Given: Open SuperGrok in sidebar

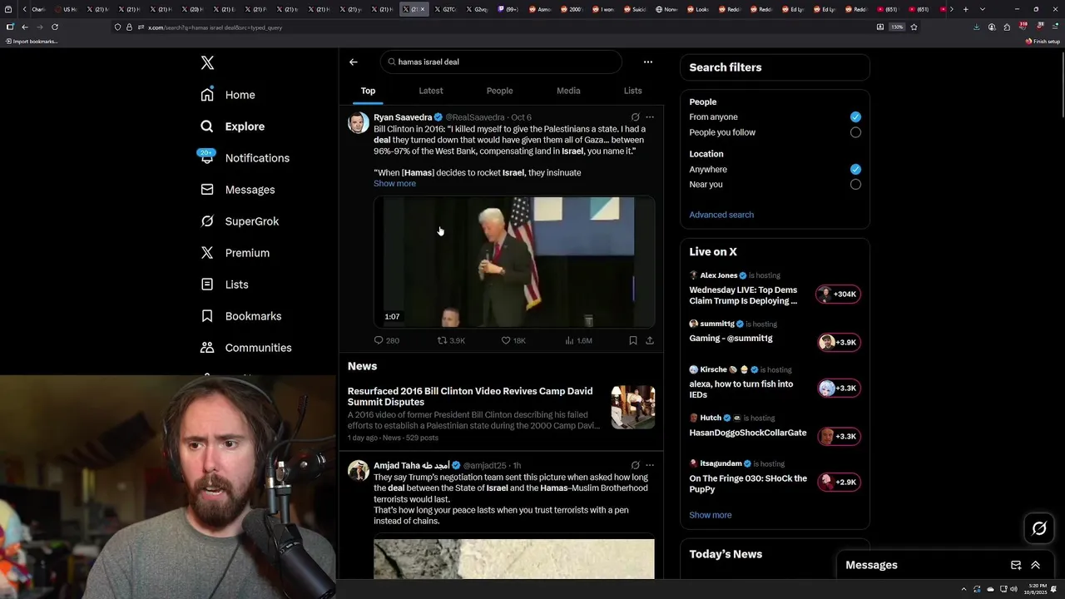Looking at the screenshot, I should (240, 221).
